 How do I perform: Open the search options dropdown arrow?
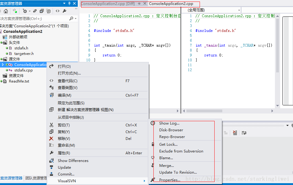pyautogui.click(x=76, y=18)
